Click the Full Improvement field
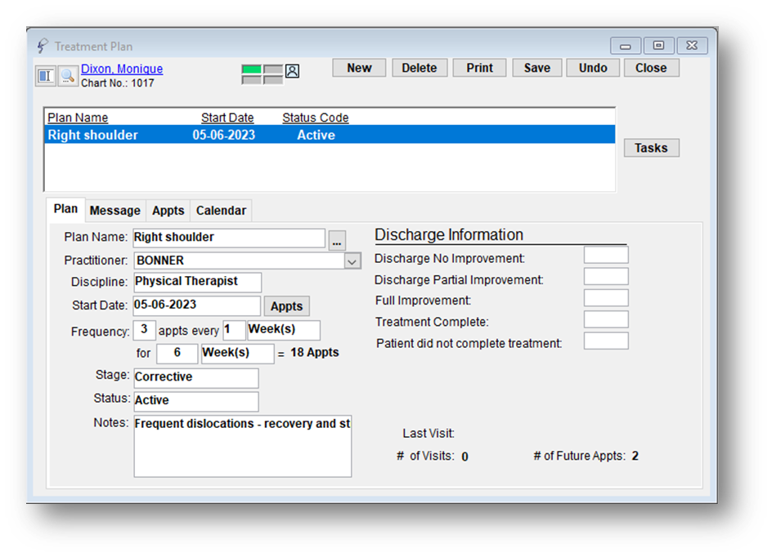 (x=606, y=298)
